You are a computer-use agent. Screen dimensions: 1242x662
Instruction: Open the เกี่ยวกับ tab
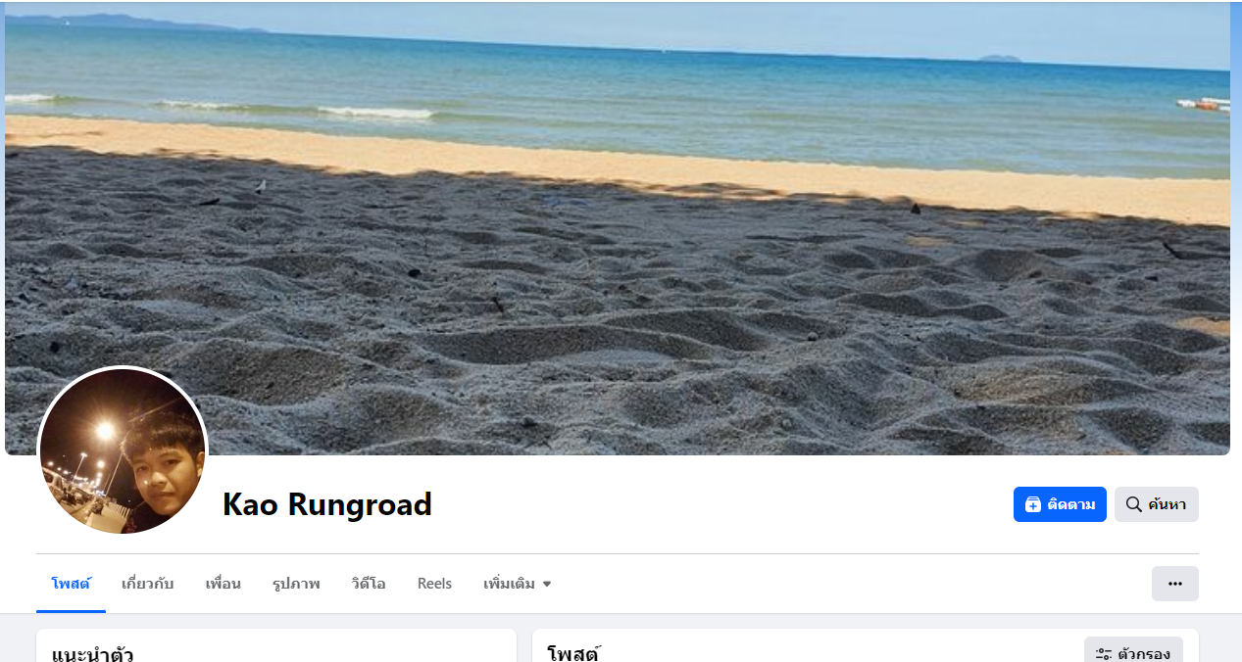pyautogui.click(x=148, y=584)
